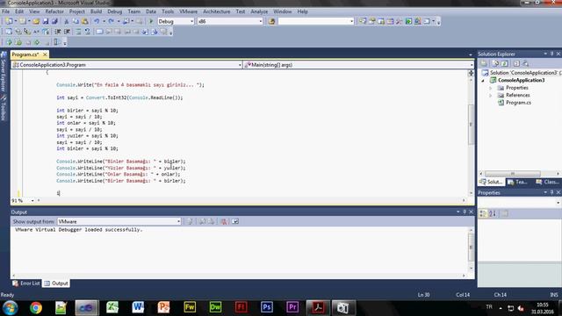Image resolution: width=562 pixels, height=316 pixels.
Task: Toggle Word Wrap icon in Output toolbar
Action: tap(235, 221)
